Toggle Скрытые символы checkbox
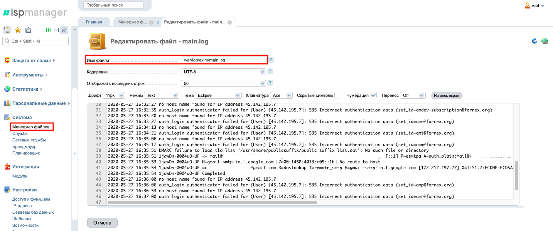The width and height of the screenshot is (553, 231). click(338, 95)
